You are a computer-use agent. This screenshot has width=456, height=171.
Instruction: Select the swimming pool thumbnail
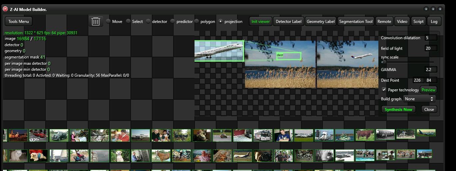(365, 155)
